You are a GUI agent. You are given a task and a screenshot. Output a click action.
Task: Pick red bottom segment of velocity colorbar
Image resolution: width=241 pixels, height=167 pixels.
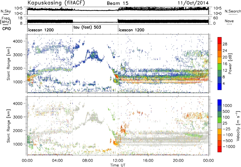220,149
